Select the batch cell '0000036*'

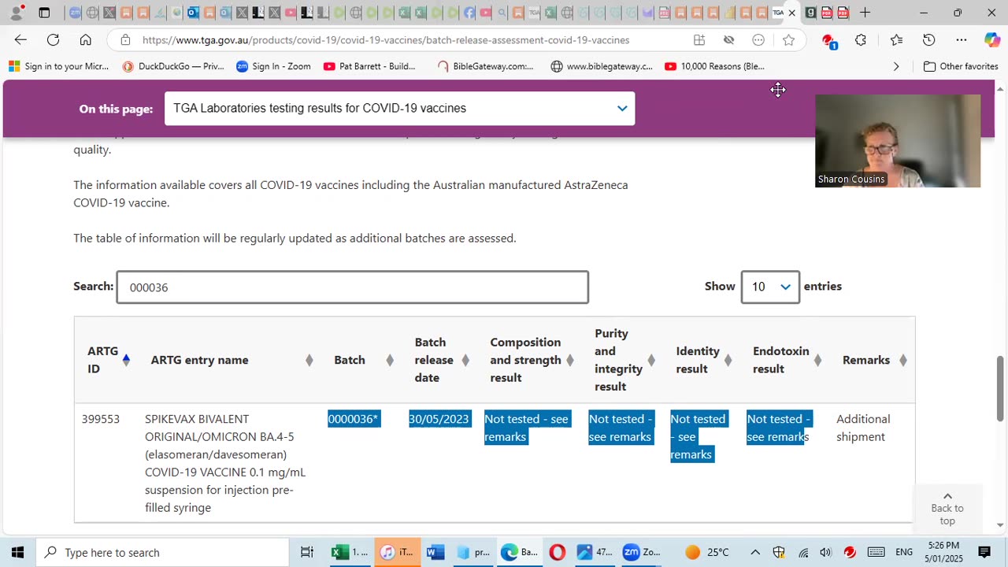(354, 419)
